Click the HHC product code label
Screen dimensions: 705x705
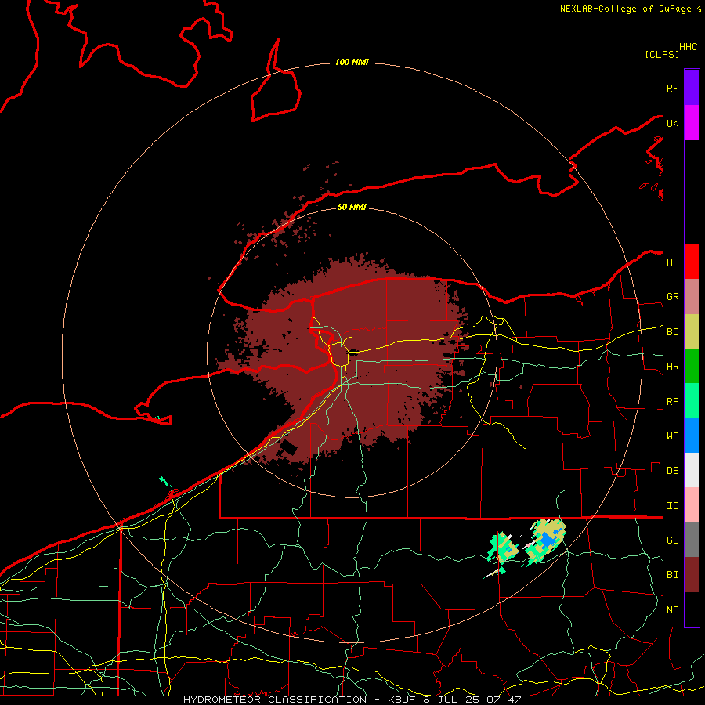pyautogui.click(x=688, y=47)
